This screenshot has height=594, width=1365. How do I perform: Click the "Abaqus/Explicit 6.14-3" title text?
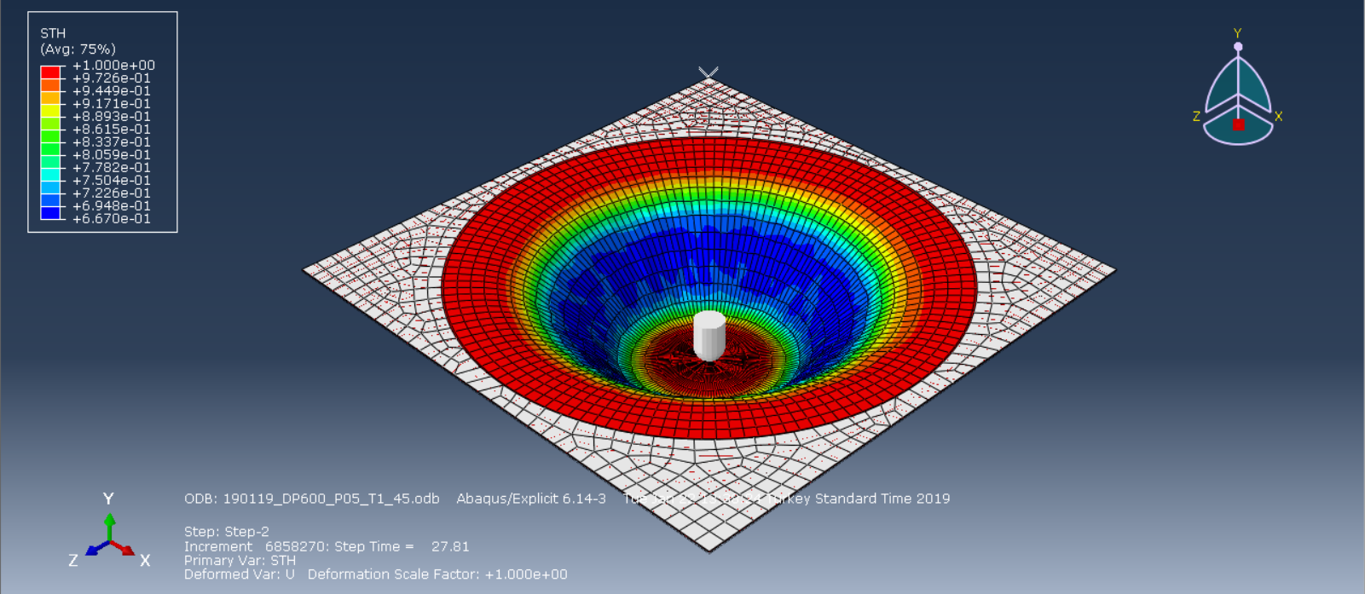pos(531,499)
